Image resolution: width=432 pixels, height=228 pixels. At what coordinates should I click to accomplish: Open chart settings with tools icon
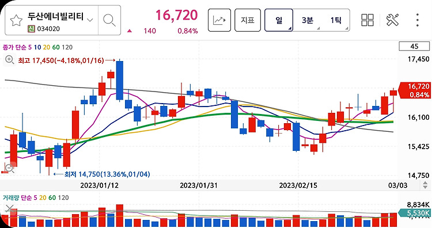(x=392, y=20)
